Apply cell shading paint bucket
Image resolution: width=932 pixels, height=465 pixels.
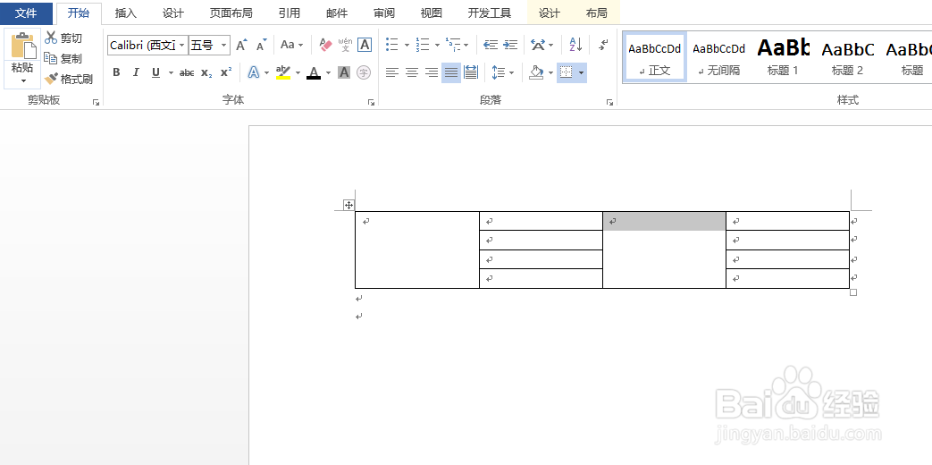(536, 72)
